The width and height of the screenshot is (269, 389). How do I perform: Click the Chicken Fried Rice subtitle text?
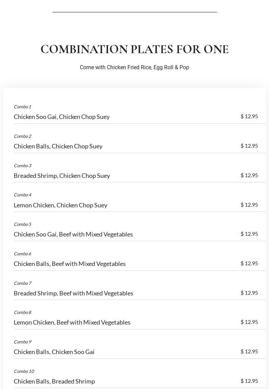click(x=134, y=68)
